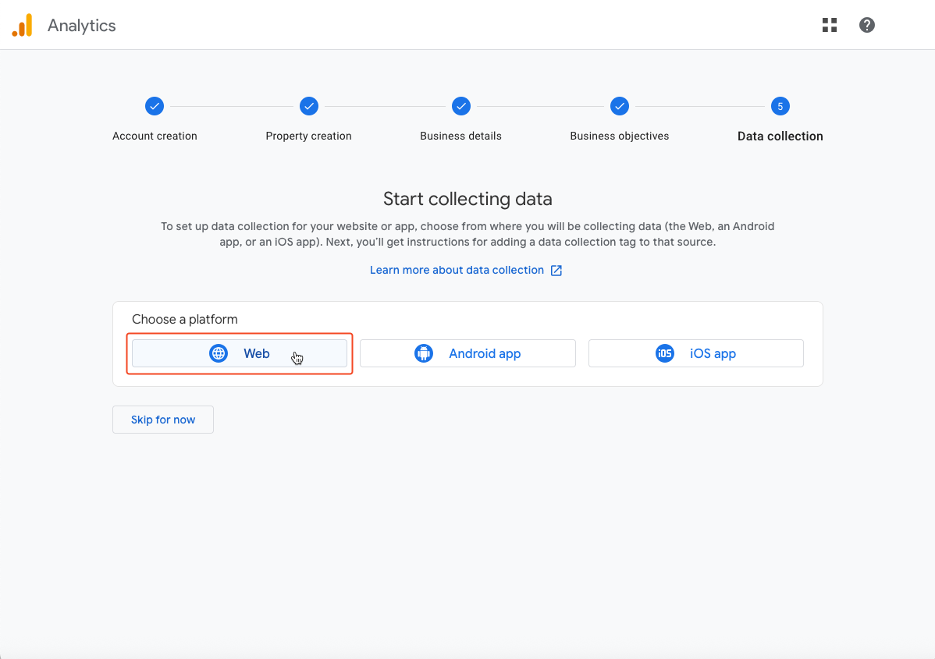Click the Business objectives step label

click(x=620, y=136)
